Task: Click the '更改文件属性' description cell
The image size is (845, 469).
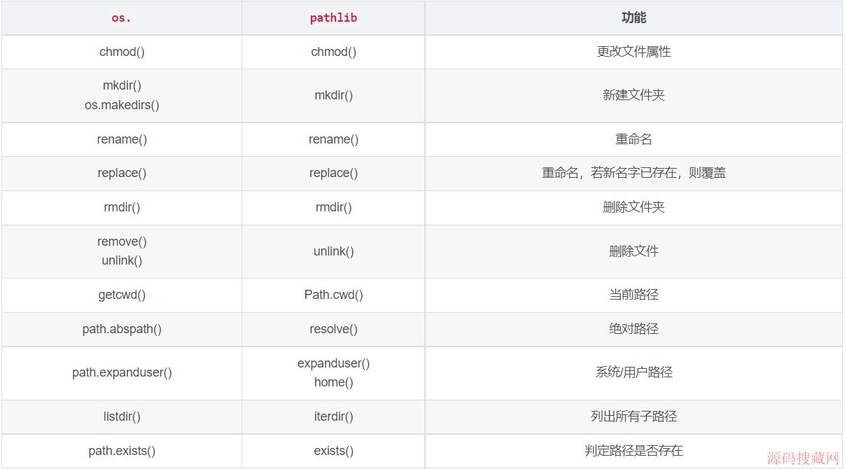Action: (x=634, y=52)
